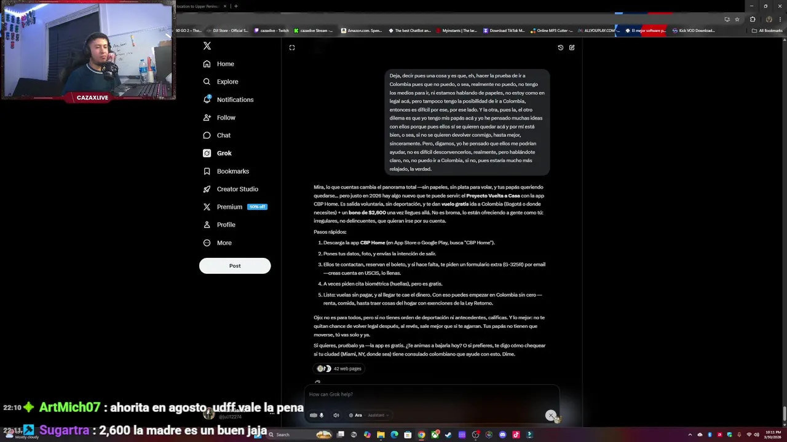This screenshot has height=442, width=787.
Task: Open the Follow page
Action: coord(219,117)
